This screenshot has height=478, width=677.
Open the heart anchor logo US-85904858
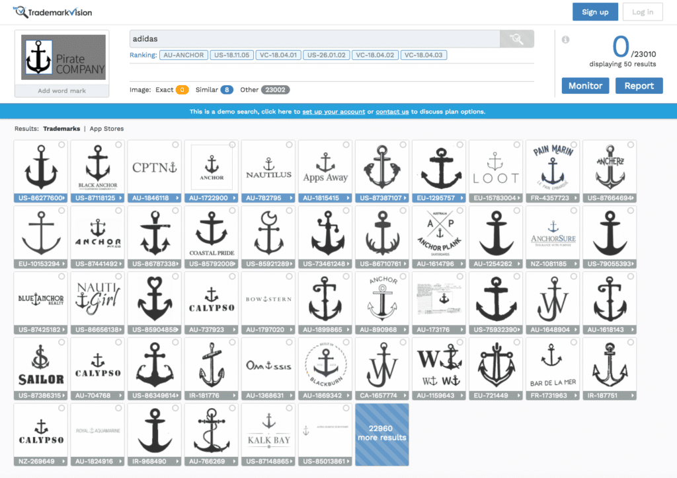155,299
